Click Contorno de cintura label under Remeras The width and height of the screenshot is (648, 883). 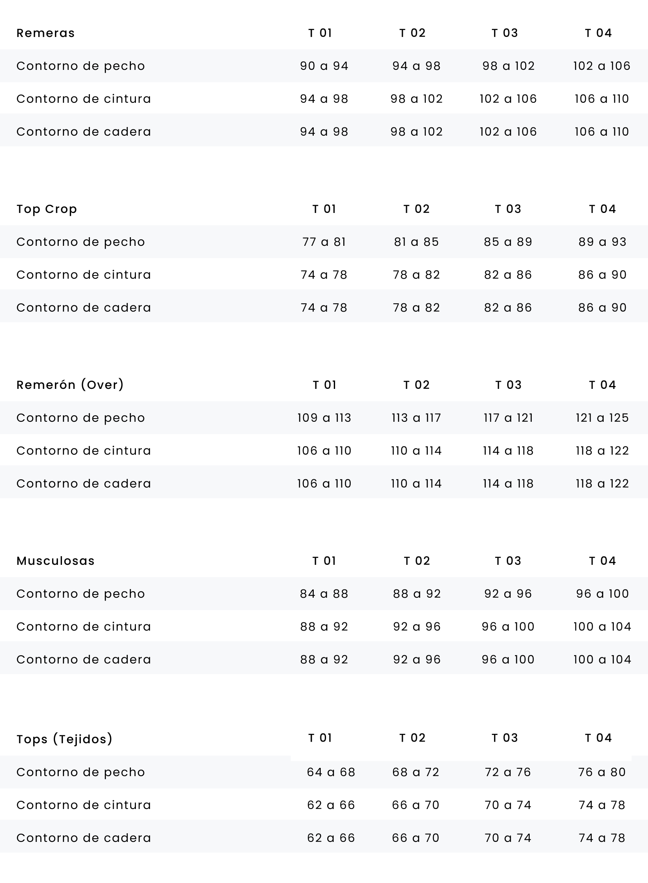84,99
